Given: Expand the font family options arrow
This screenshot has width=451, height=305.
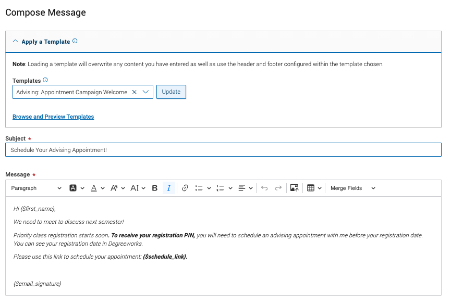Looking at the screenshot, I should (123, 188).
